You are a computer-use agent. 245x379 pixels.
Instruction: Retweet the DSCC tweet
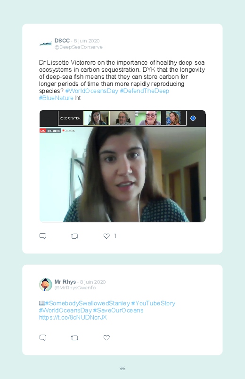74,236
